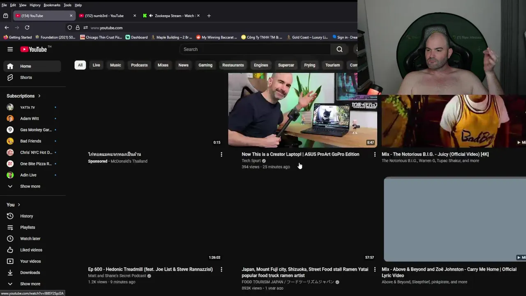Select the Podcasts filter chip

(139, 65)
